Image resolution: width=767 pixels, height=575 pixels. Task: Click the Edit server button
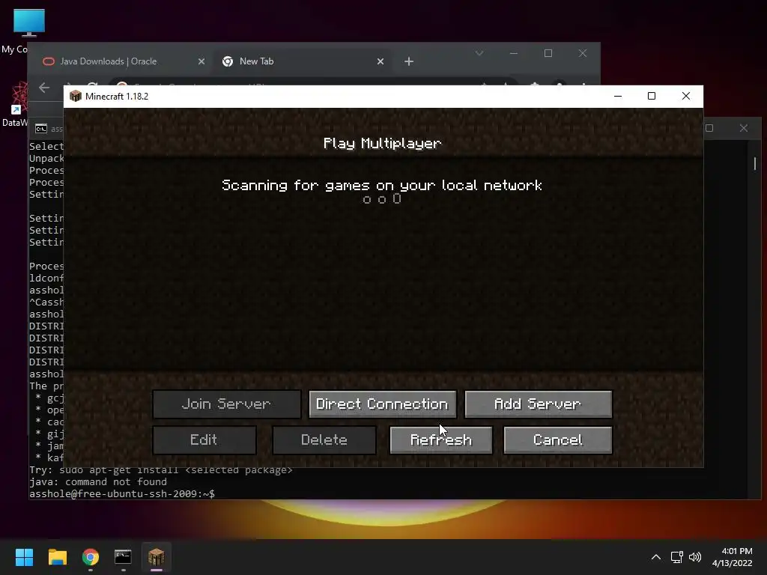coord(204,440)
